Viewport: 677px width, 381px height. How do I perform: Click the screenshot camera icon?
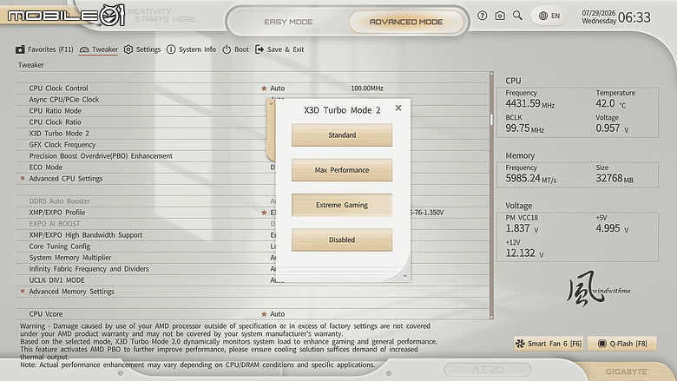[500, 16]
